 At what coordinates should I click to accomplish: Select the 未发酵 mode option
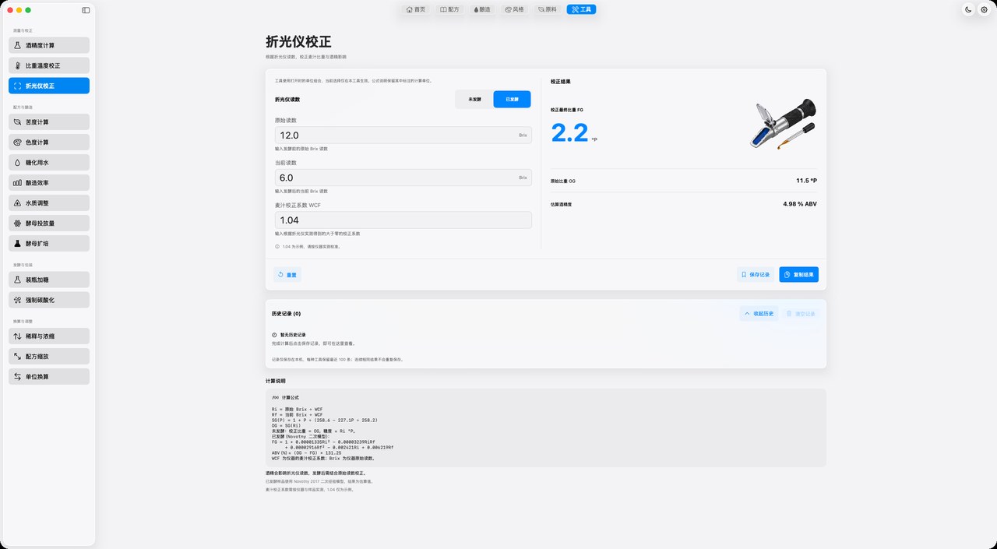[474, 100]
